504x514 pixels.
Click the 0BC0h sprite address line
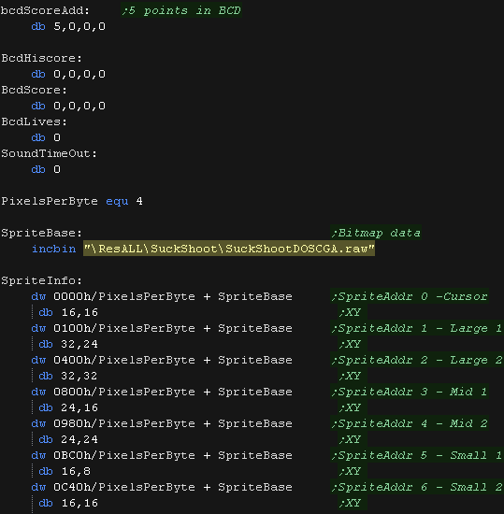click(162, 455)
